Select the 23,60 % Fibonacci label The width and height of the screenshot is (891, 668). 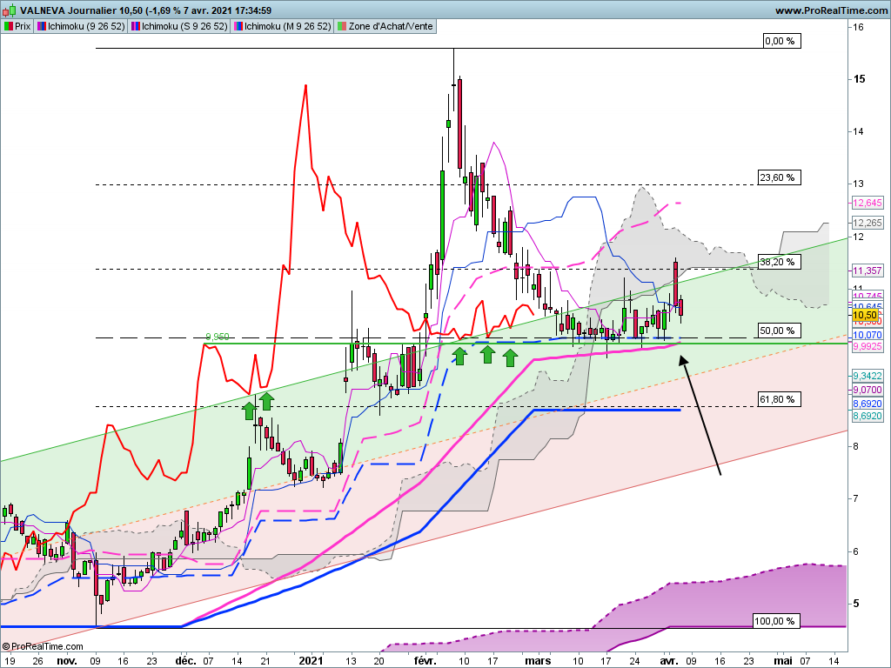coord(780,177)
